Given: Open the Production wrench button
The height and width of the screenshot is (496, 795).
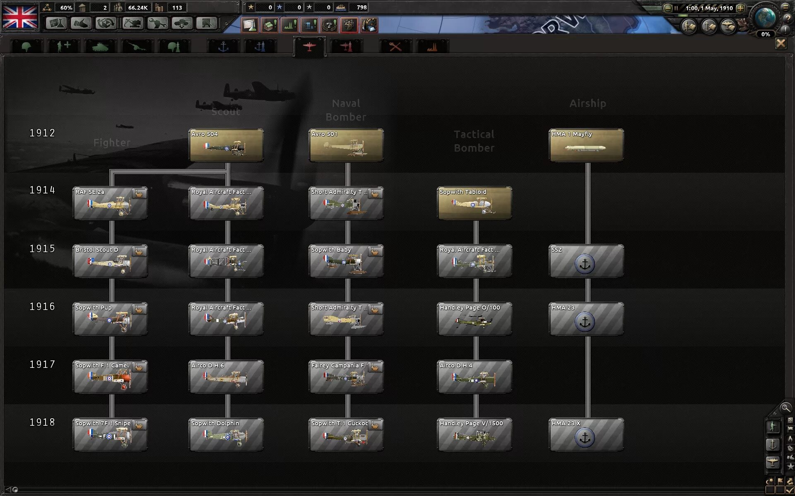Looking at the screenshot, I should click(x=157, y=24).
